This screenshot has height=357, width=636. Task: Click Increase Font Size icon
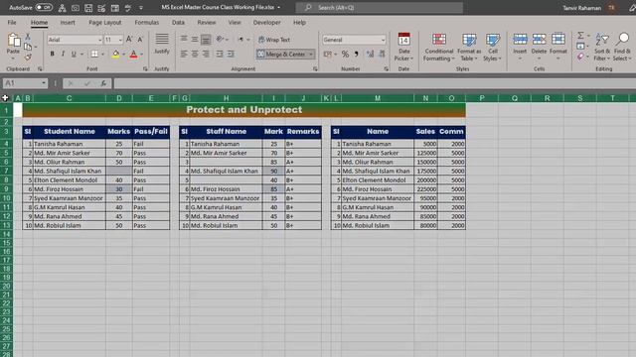pos(129,40)
